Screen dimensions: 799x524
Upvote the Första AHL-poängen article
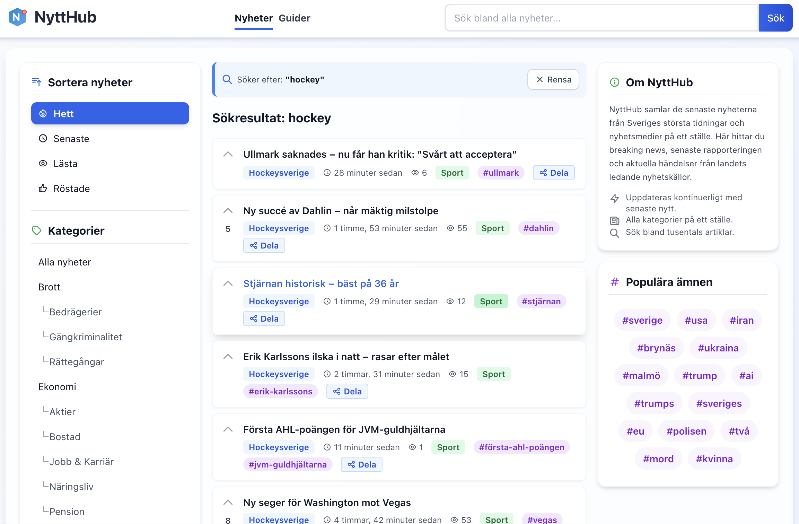228,429
